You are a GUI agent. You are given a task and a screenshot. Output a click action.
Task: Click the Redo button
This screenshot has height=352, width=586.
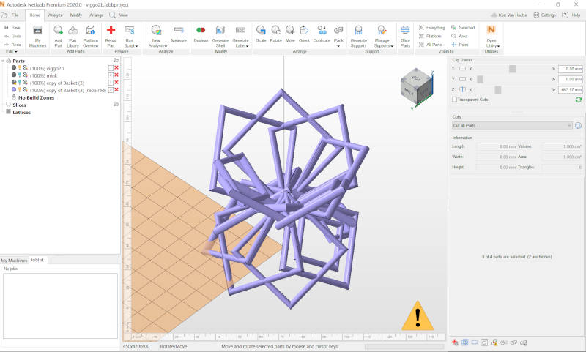coord(12,45)
